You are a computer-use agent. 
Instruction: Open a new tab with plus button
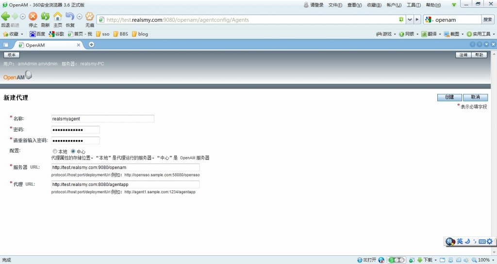(91, 45)
